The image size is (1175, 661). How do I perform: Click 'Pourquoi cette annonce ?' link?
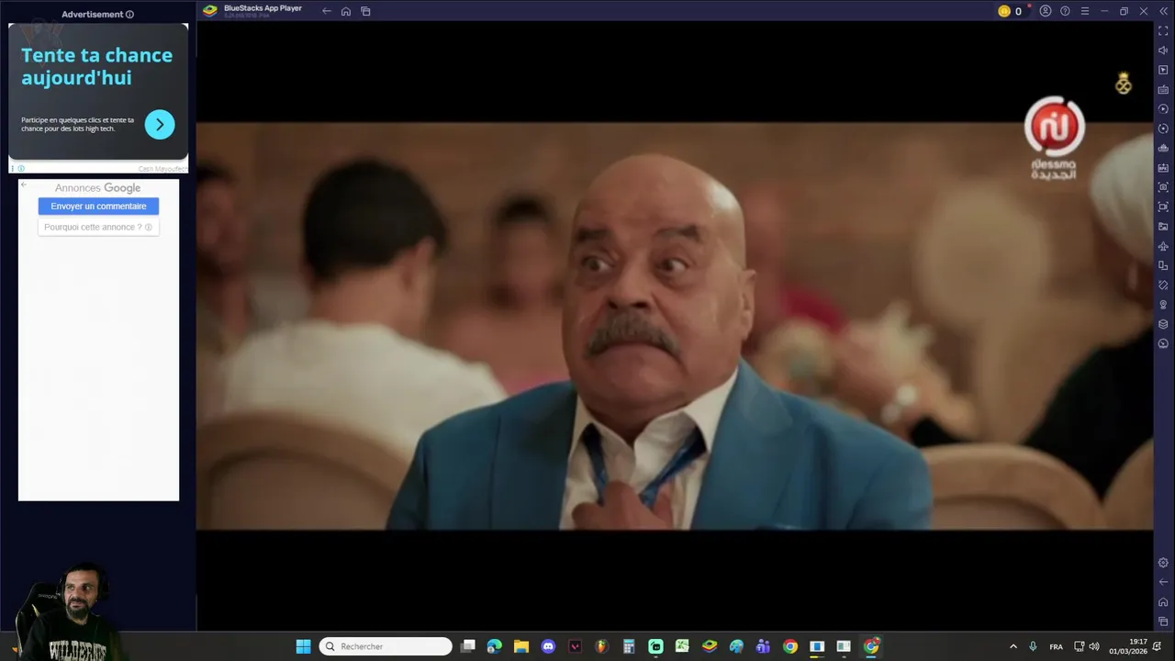[98, 227]
